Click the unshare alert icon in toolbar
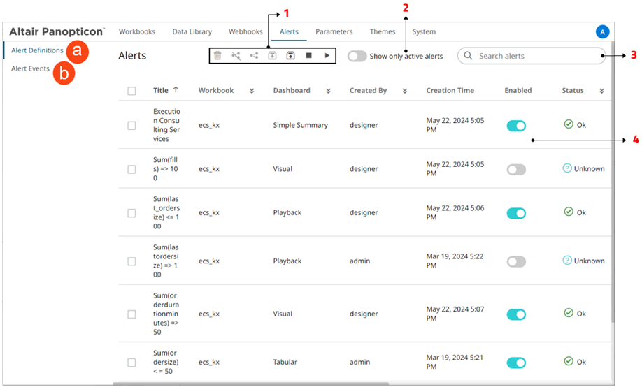This screenshot has height=387, width=642. pos(236,56)
